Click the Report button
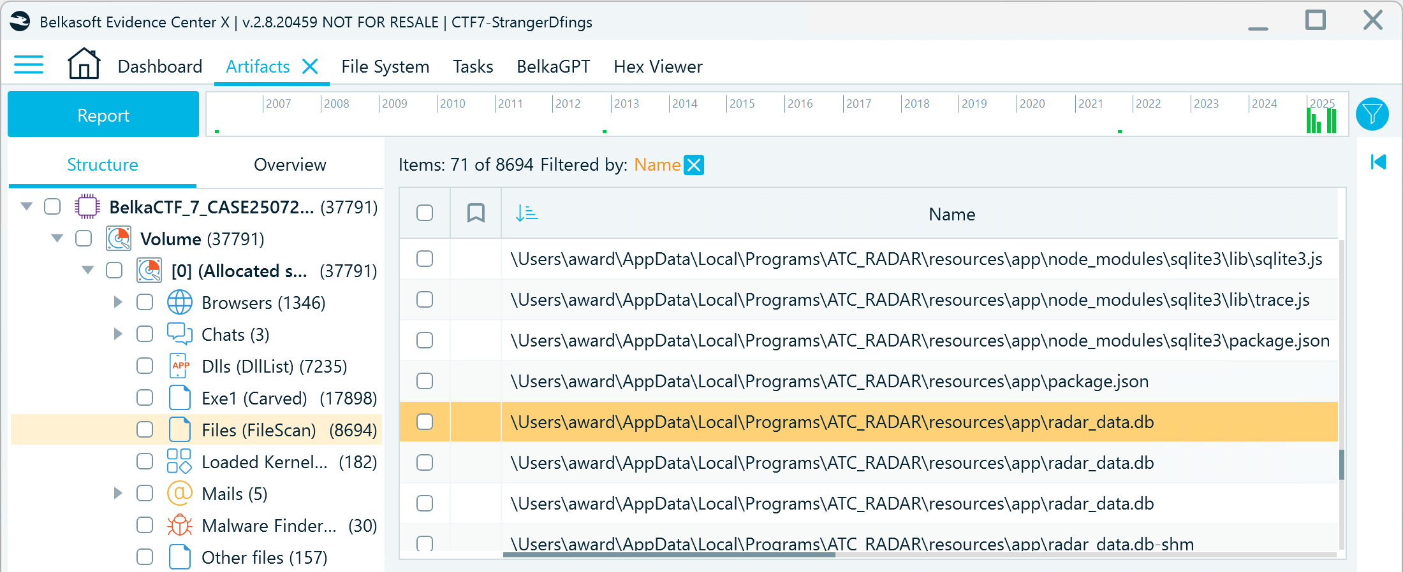The height and width of the screenshot is (572, 1403). click(x=103, y=115)
